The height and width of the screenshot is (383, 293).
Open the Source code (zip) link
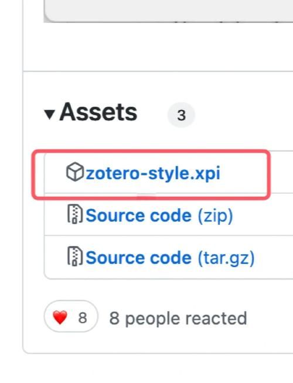[159, 216]
